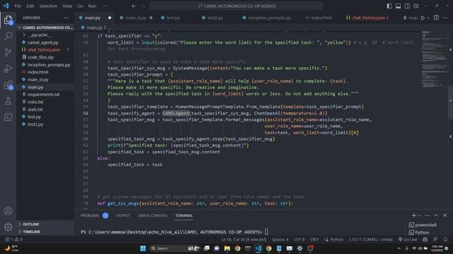Open the Go menu
The image size is (453, 254).
pos(80,6)
